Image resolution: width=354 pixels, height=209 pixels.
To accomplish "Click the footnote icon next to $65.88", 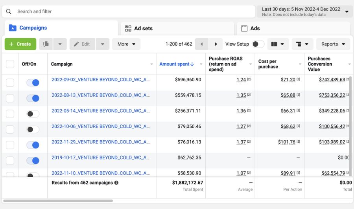I will 298,95.
